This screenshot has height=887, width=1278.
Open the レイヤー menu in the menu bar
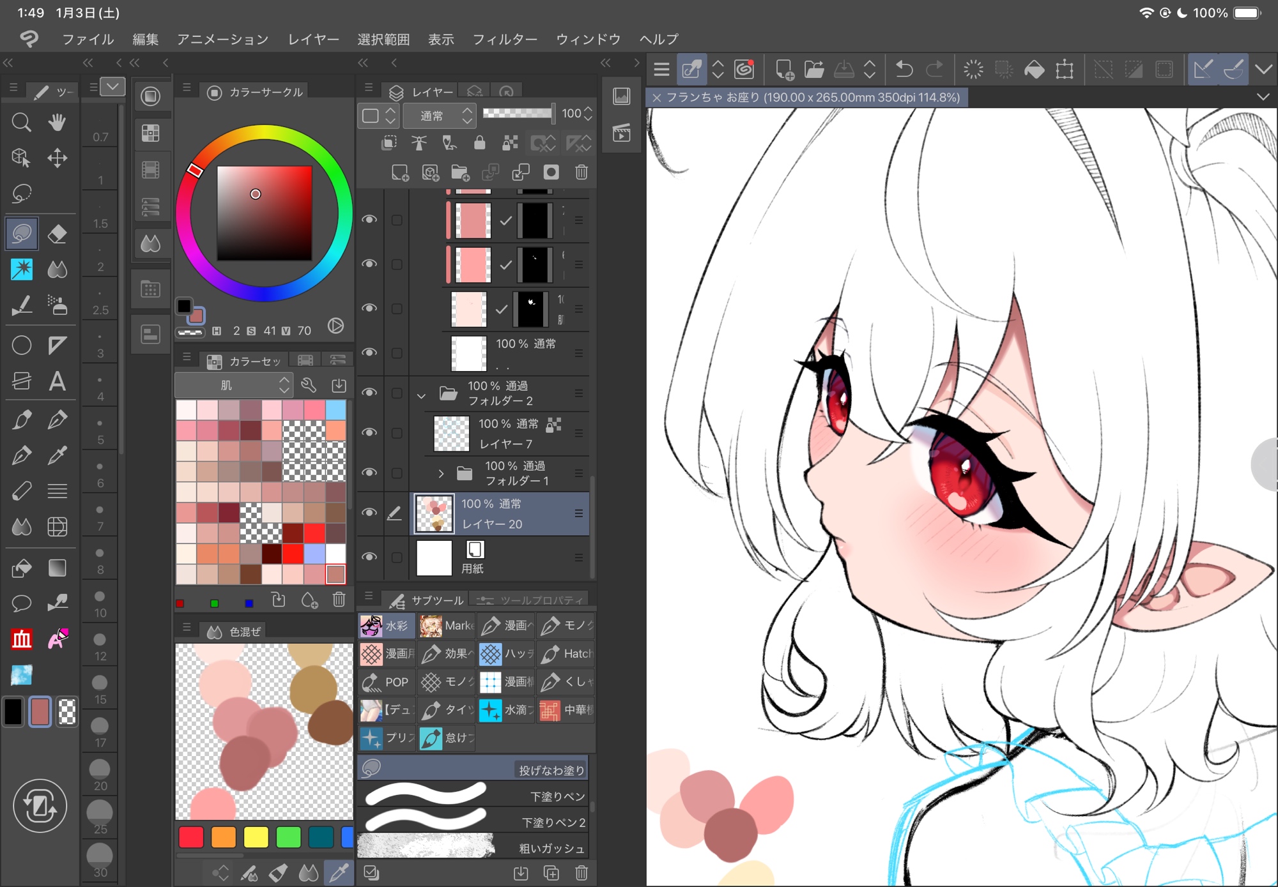click(313, 40)
